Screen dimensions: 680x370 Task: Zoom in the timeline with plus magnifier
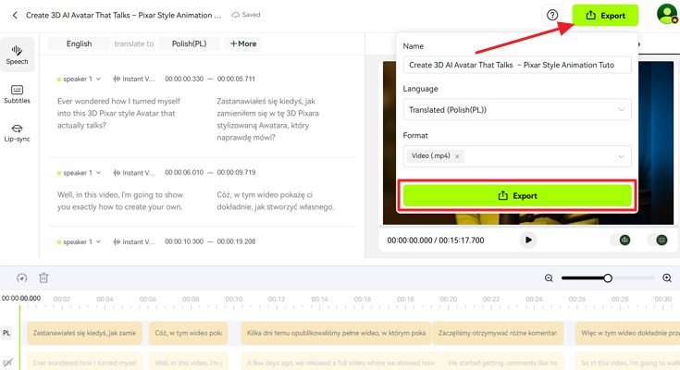pos(667,277)
